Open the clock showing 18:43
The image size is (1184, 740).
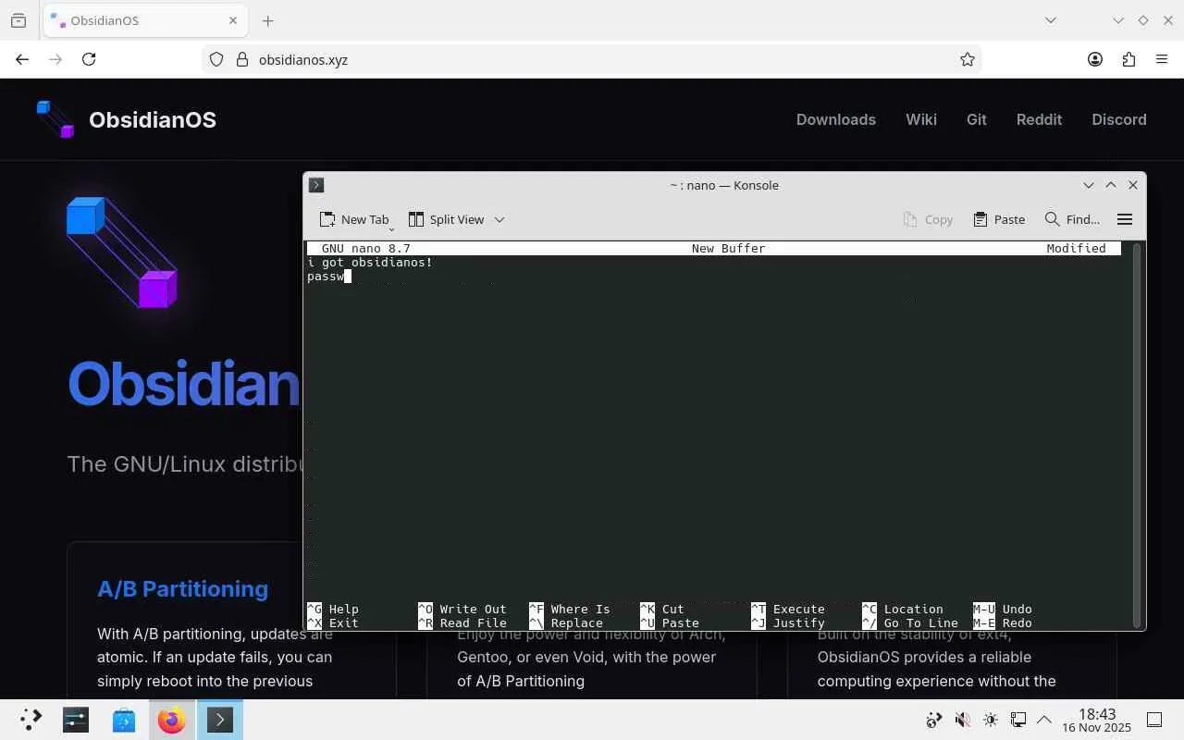coord(1097,720)
